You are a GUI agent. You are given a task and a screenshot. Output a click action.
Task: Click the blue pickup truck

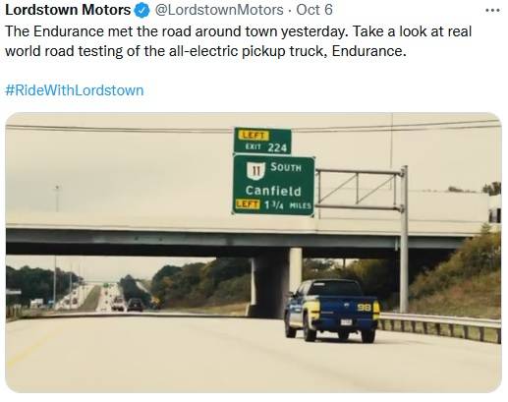click(x=332, y=311)
